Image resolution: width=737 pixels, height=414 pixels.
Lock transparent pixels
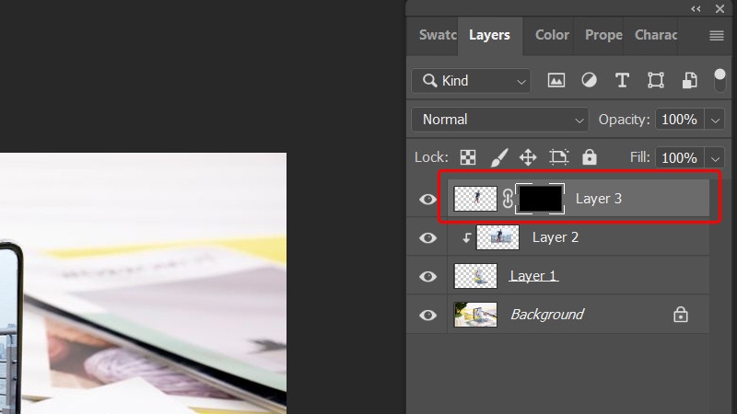click(468, 157)
